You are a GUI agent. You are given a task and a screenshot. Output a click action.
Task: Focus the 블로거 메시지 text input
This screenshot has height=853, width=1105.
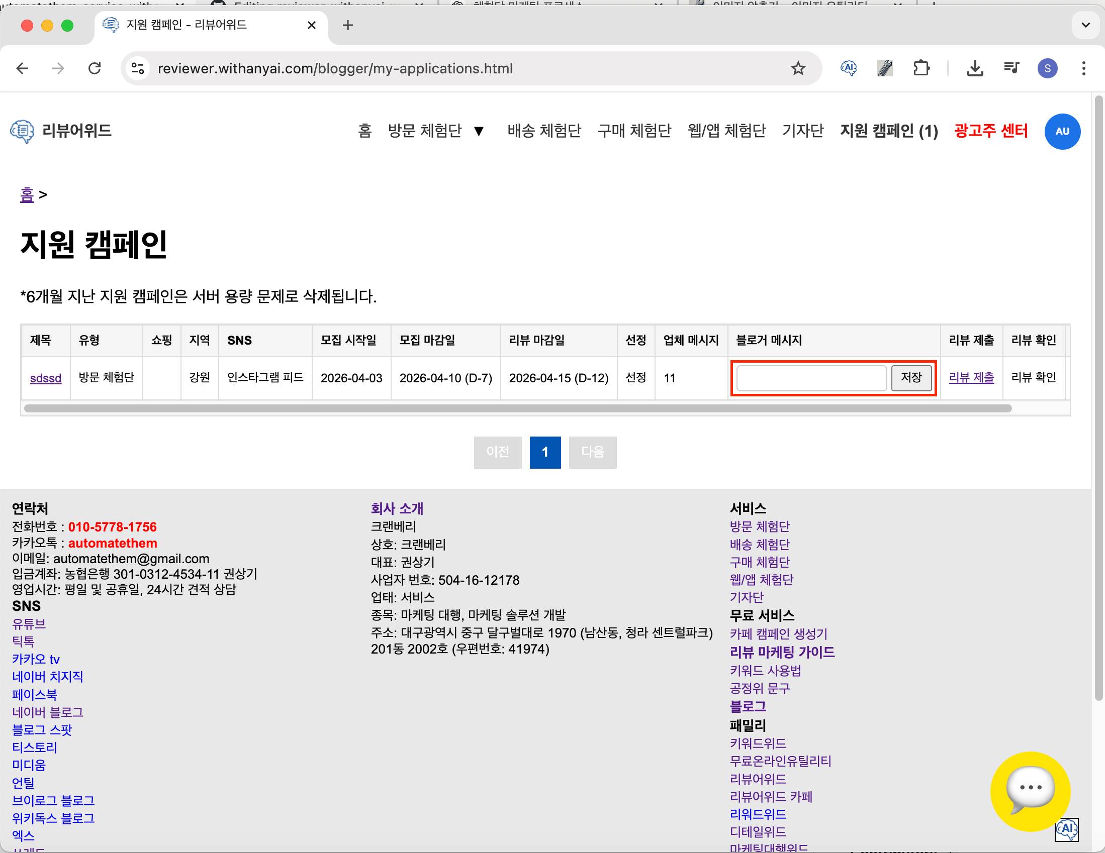click(x=811, y=378)
